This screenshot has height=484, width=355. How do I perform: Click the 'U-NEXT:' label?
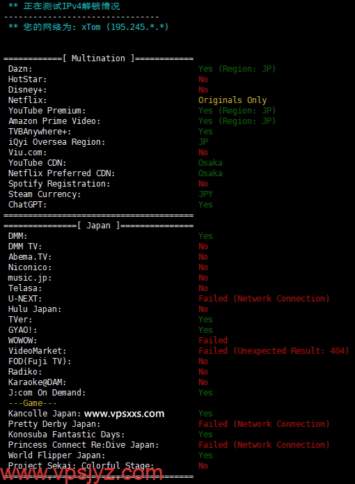[25, 299]
